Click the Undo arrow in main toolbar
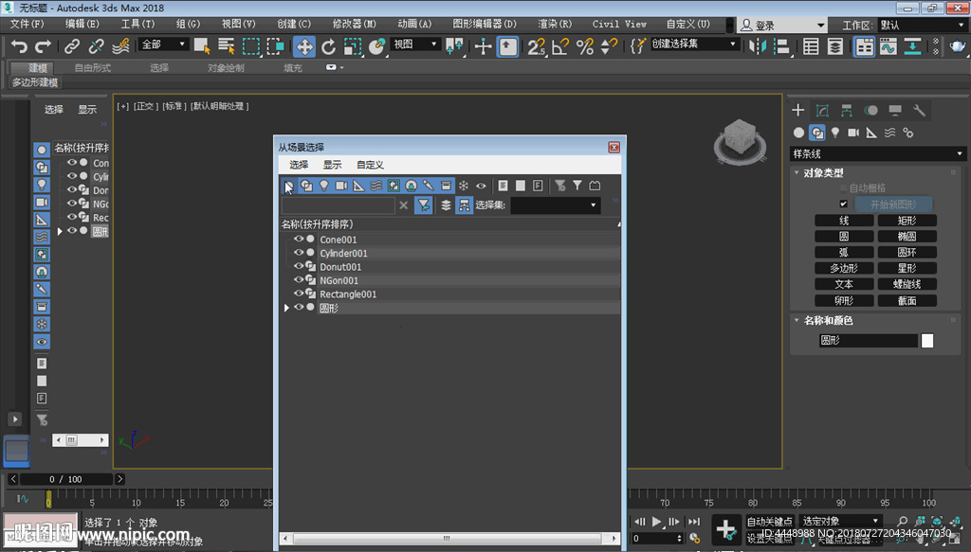This screenshot has width=971, height=552. click(19, 46)
